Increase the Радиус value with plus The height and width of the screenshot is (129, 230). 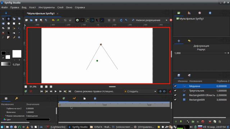click(x=228, y=53)
